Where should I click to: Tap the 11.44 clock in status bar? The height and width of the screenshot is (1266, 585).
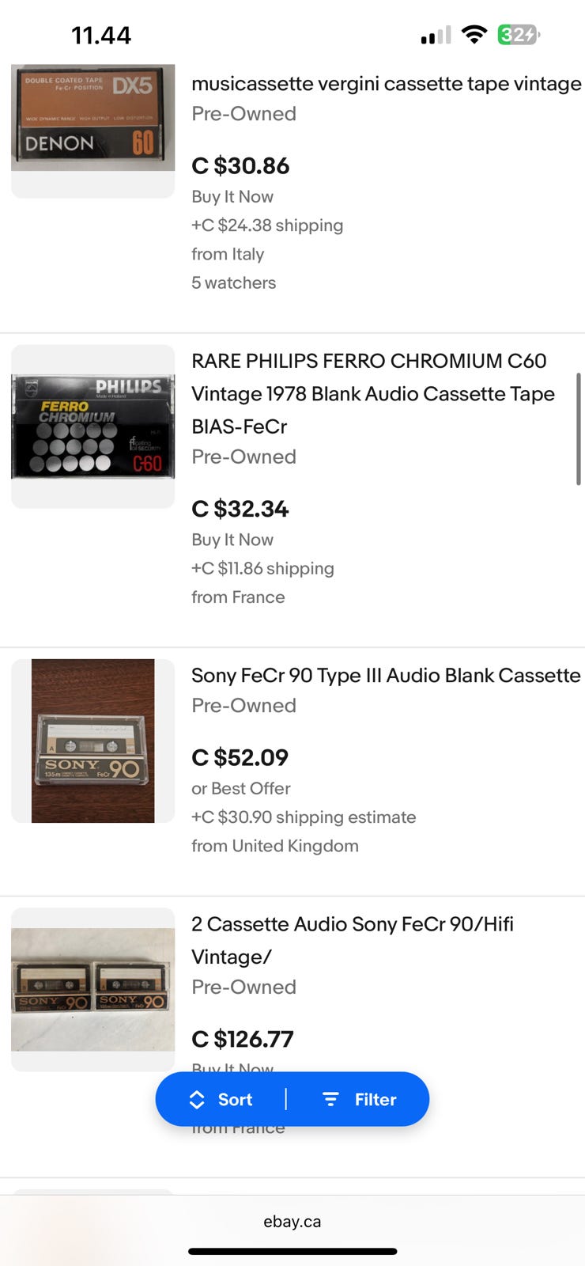click(x=101, y=36)
